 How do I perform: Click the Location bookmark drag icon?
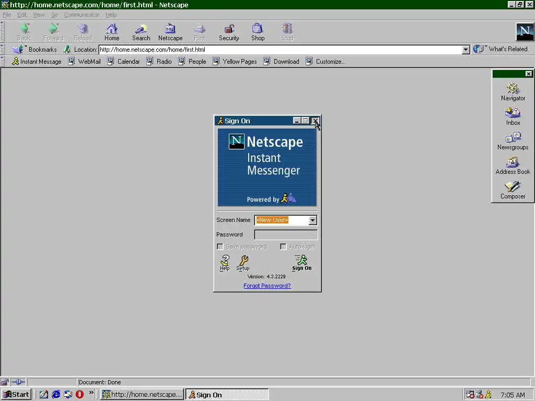(67, 50)
